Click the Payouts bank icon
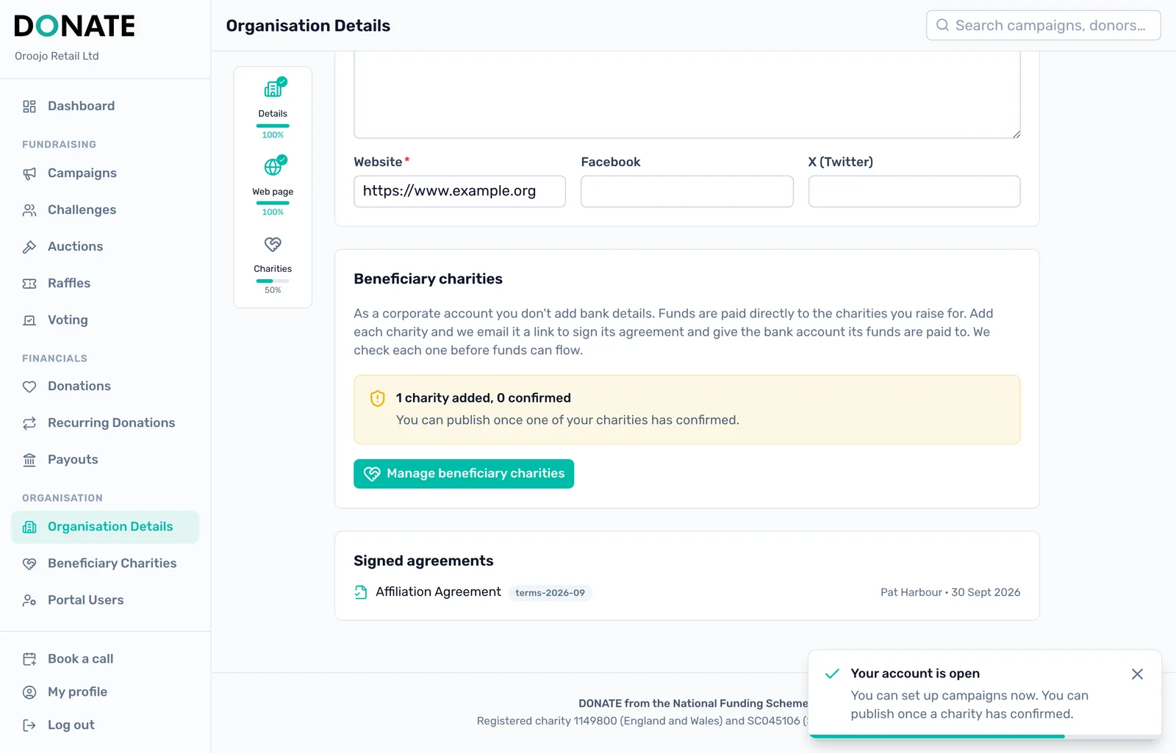 [29, 460]
